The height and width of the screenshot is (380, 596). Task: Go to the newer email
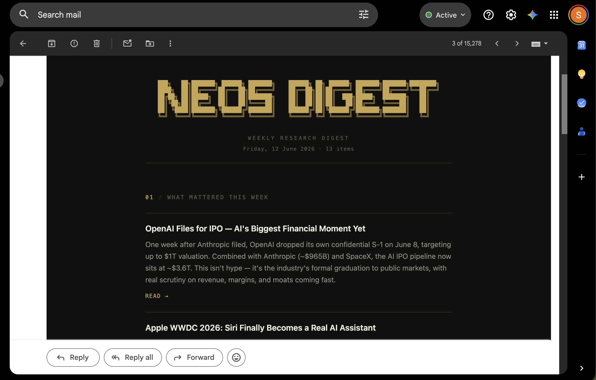click(497, 43)
